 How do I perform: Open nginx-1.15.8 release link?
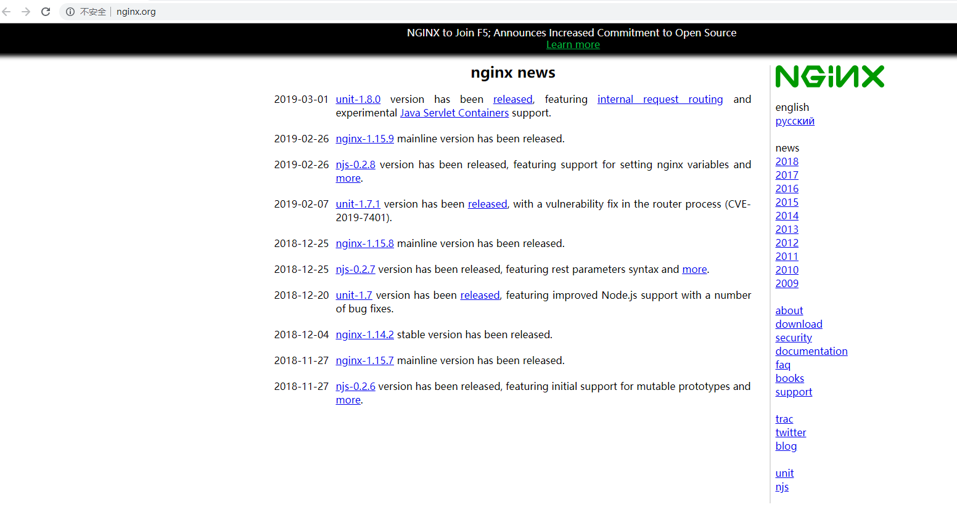coord(365,243)
